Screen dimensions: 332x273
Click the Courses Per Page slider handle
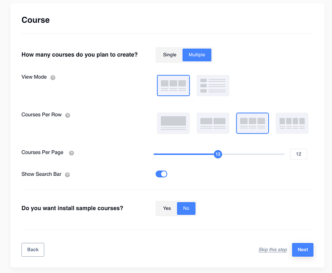[x=217, y=154]
